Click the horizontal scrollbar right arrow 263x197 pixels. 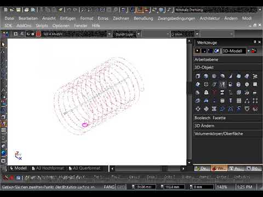(x=183, y=169)
